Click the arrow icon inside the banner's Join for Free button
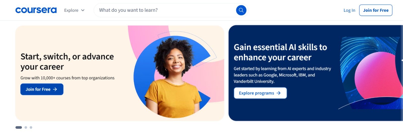The height and width of the screenshot is (133, 403). click(55, 89)
